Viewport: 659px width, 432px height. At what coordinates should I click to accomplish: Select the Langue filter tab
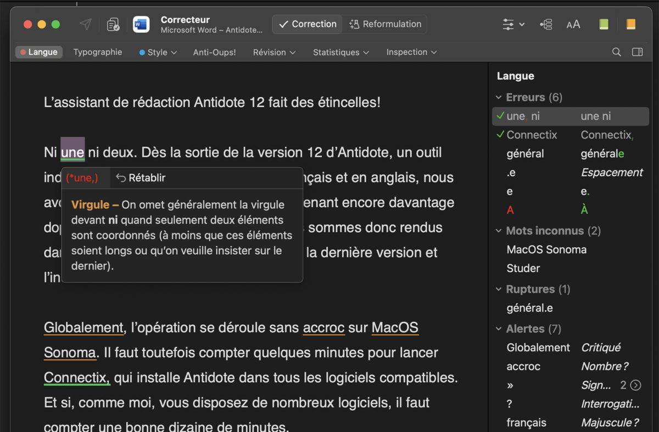tap(39, 52)
